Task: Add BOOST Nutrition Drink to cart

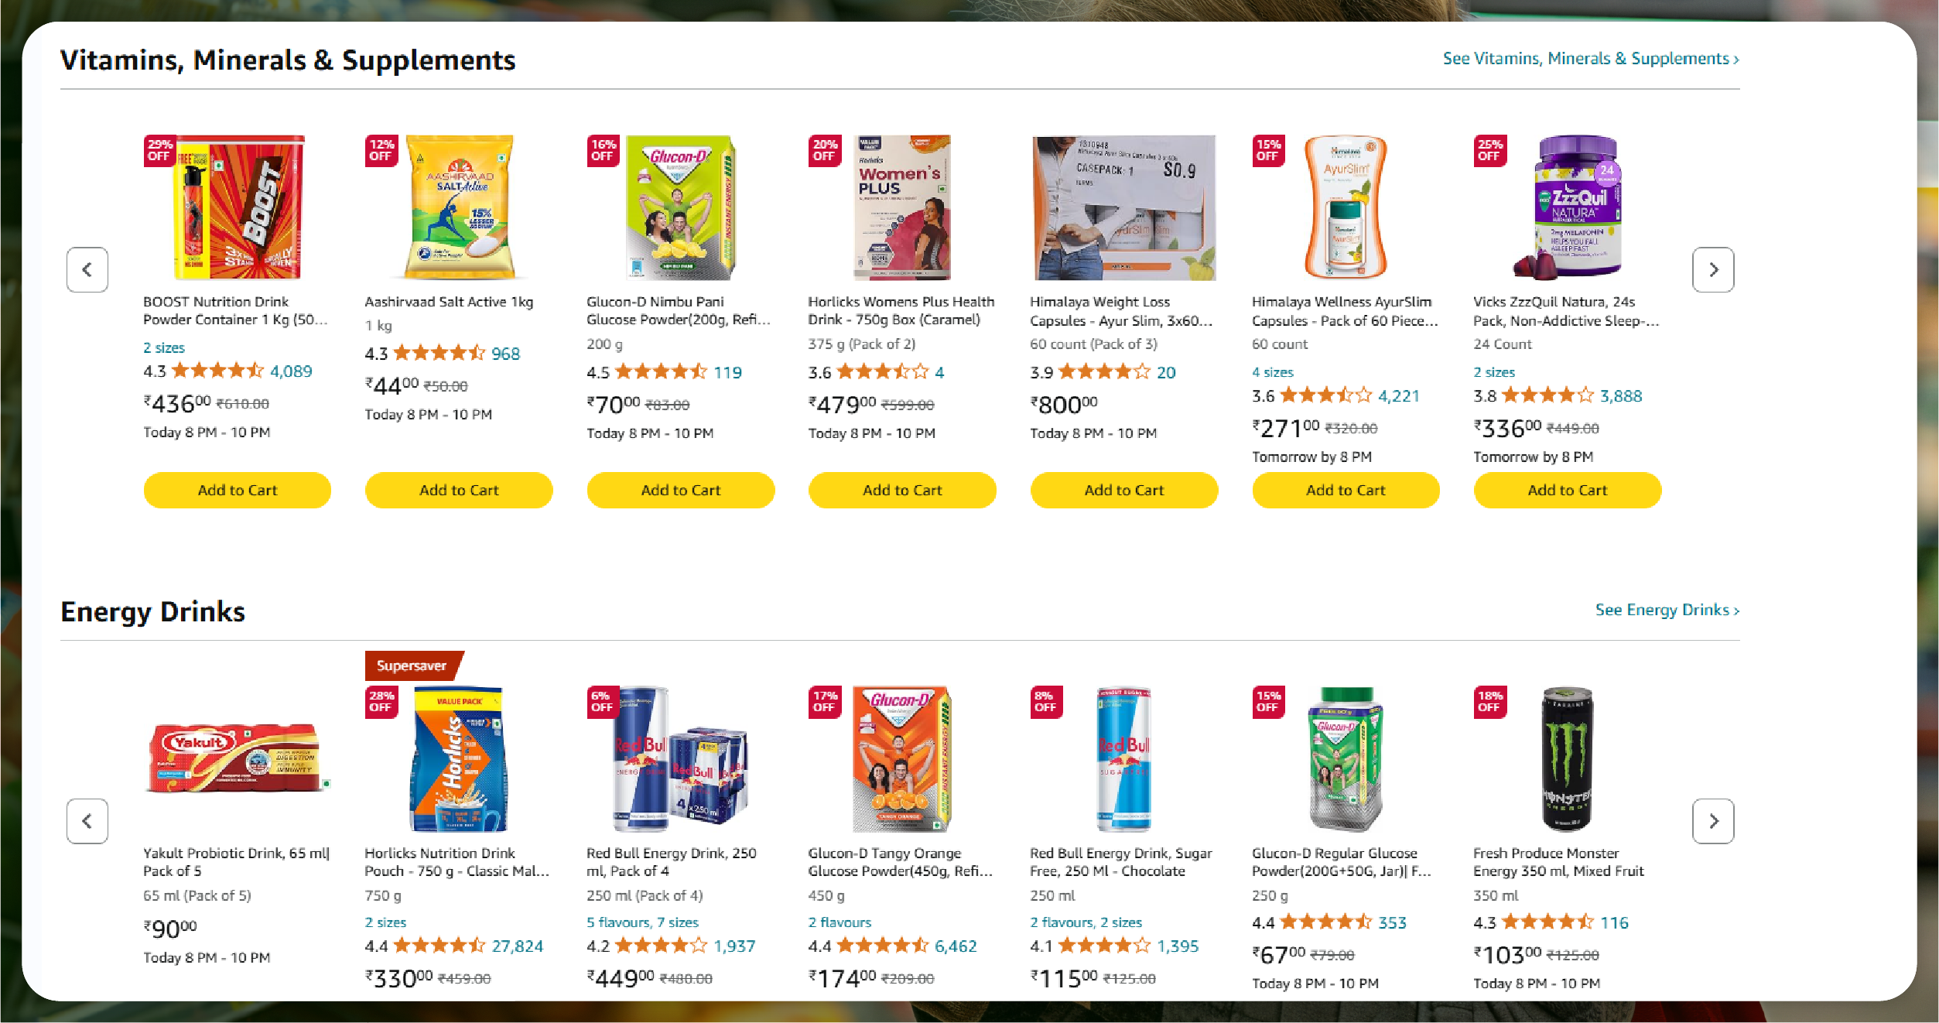Action: [x=237, y=490]
